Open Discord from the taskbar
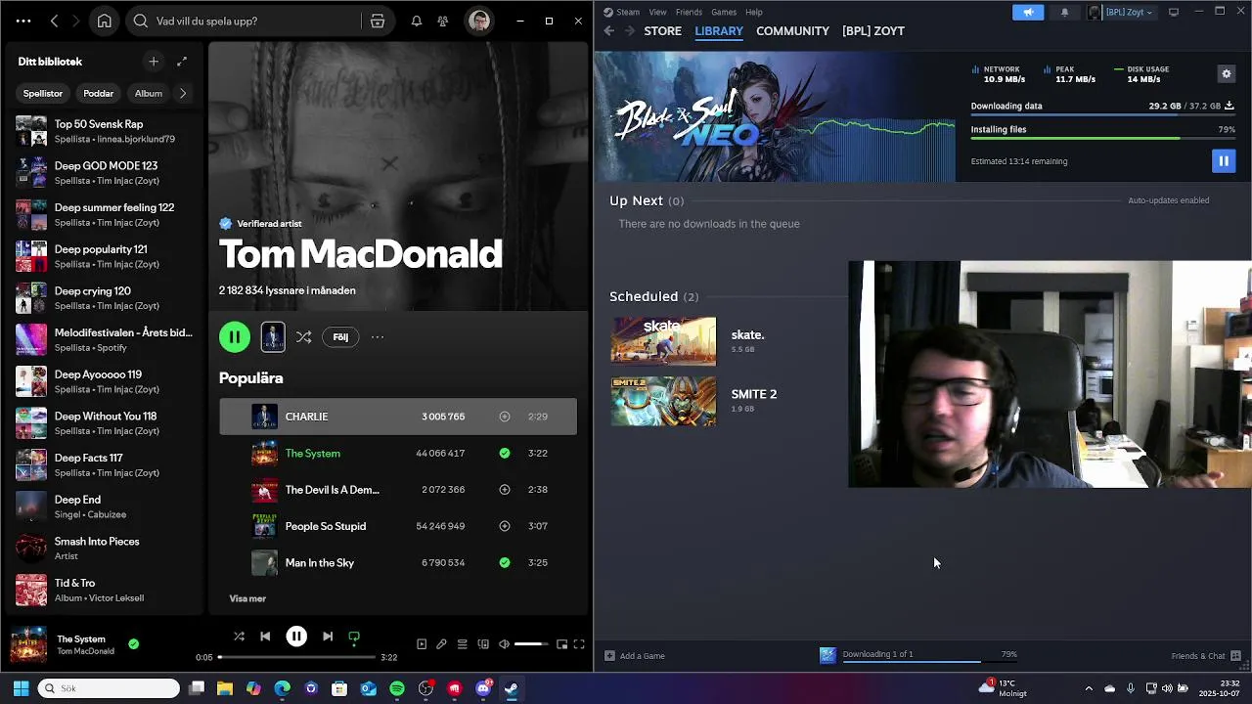This screenshot has height=704, width=1252. point(483,688)
